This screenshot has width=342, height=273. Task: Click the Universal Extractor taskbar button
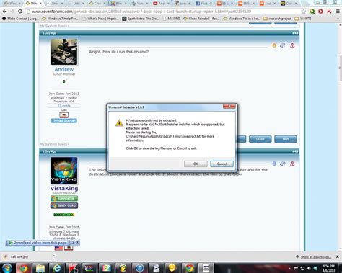[206, 268]
